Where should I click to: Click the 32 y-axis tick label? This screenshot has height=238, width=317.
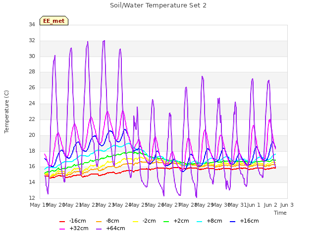(x=32, y=41)
